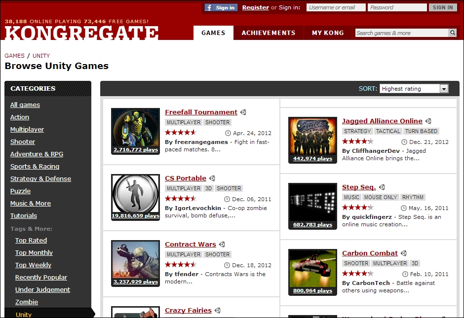Open the Step Seq. game title
The width and height of the screenshot is (464, 318).
click(359, 187)
